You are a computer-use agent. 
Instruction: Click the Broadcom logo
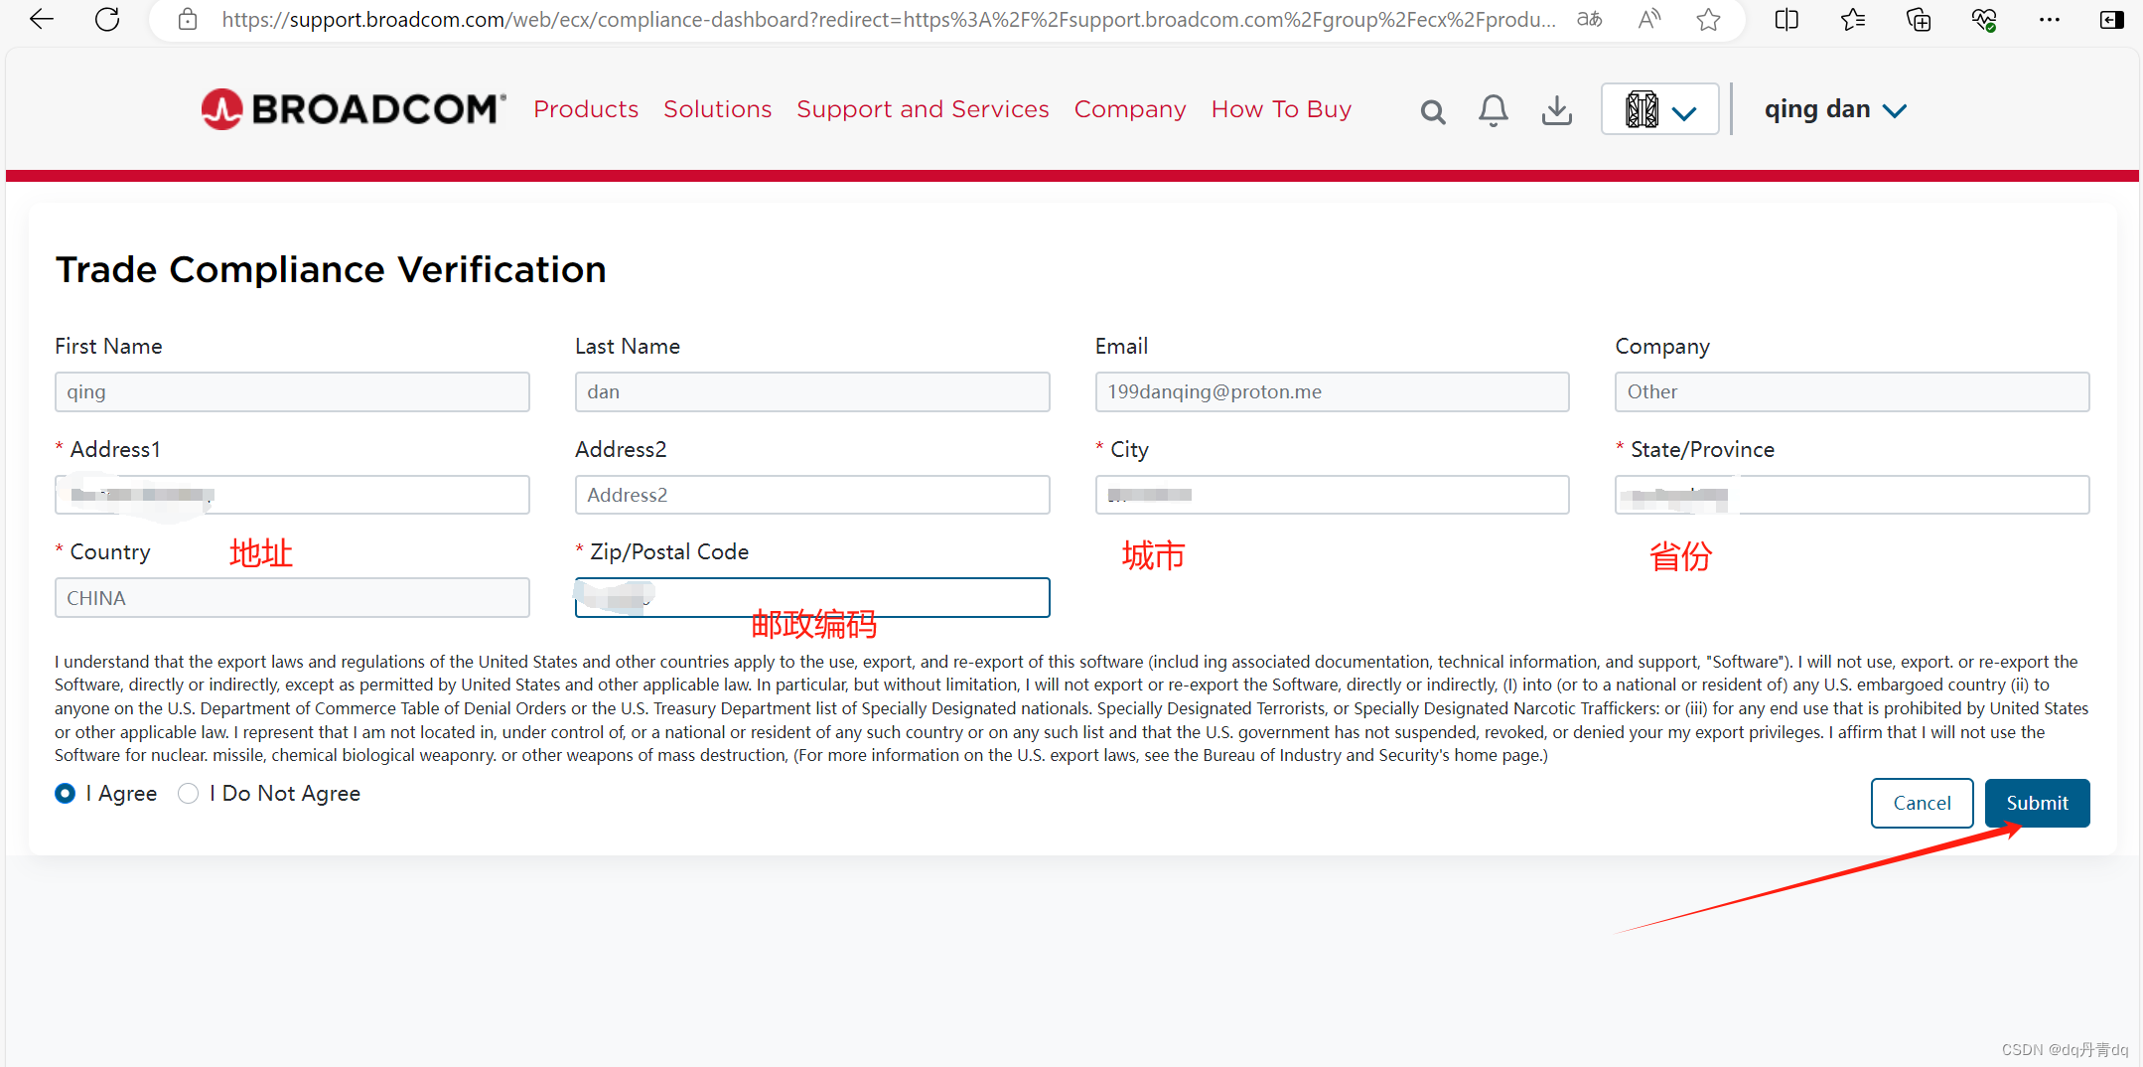coord(354,109)
